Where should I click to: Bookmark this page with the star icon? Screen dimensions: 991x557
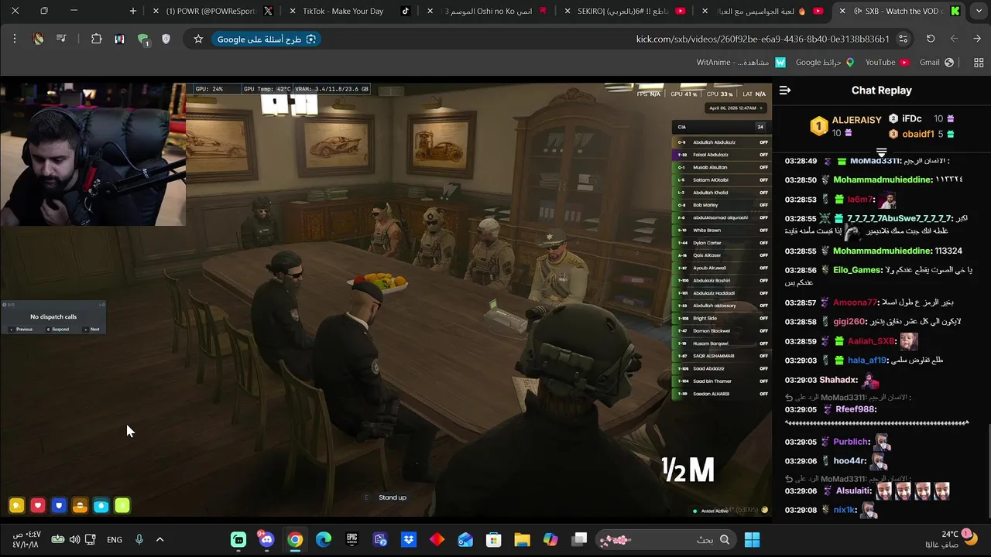pyautogui.click(x=198, y=39)
